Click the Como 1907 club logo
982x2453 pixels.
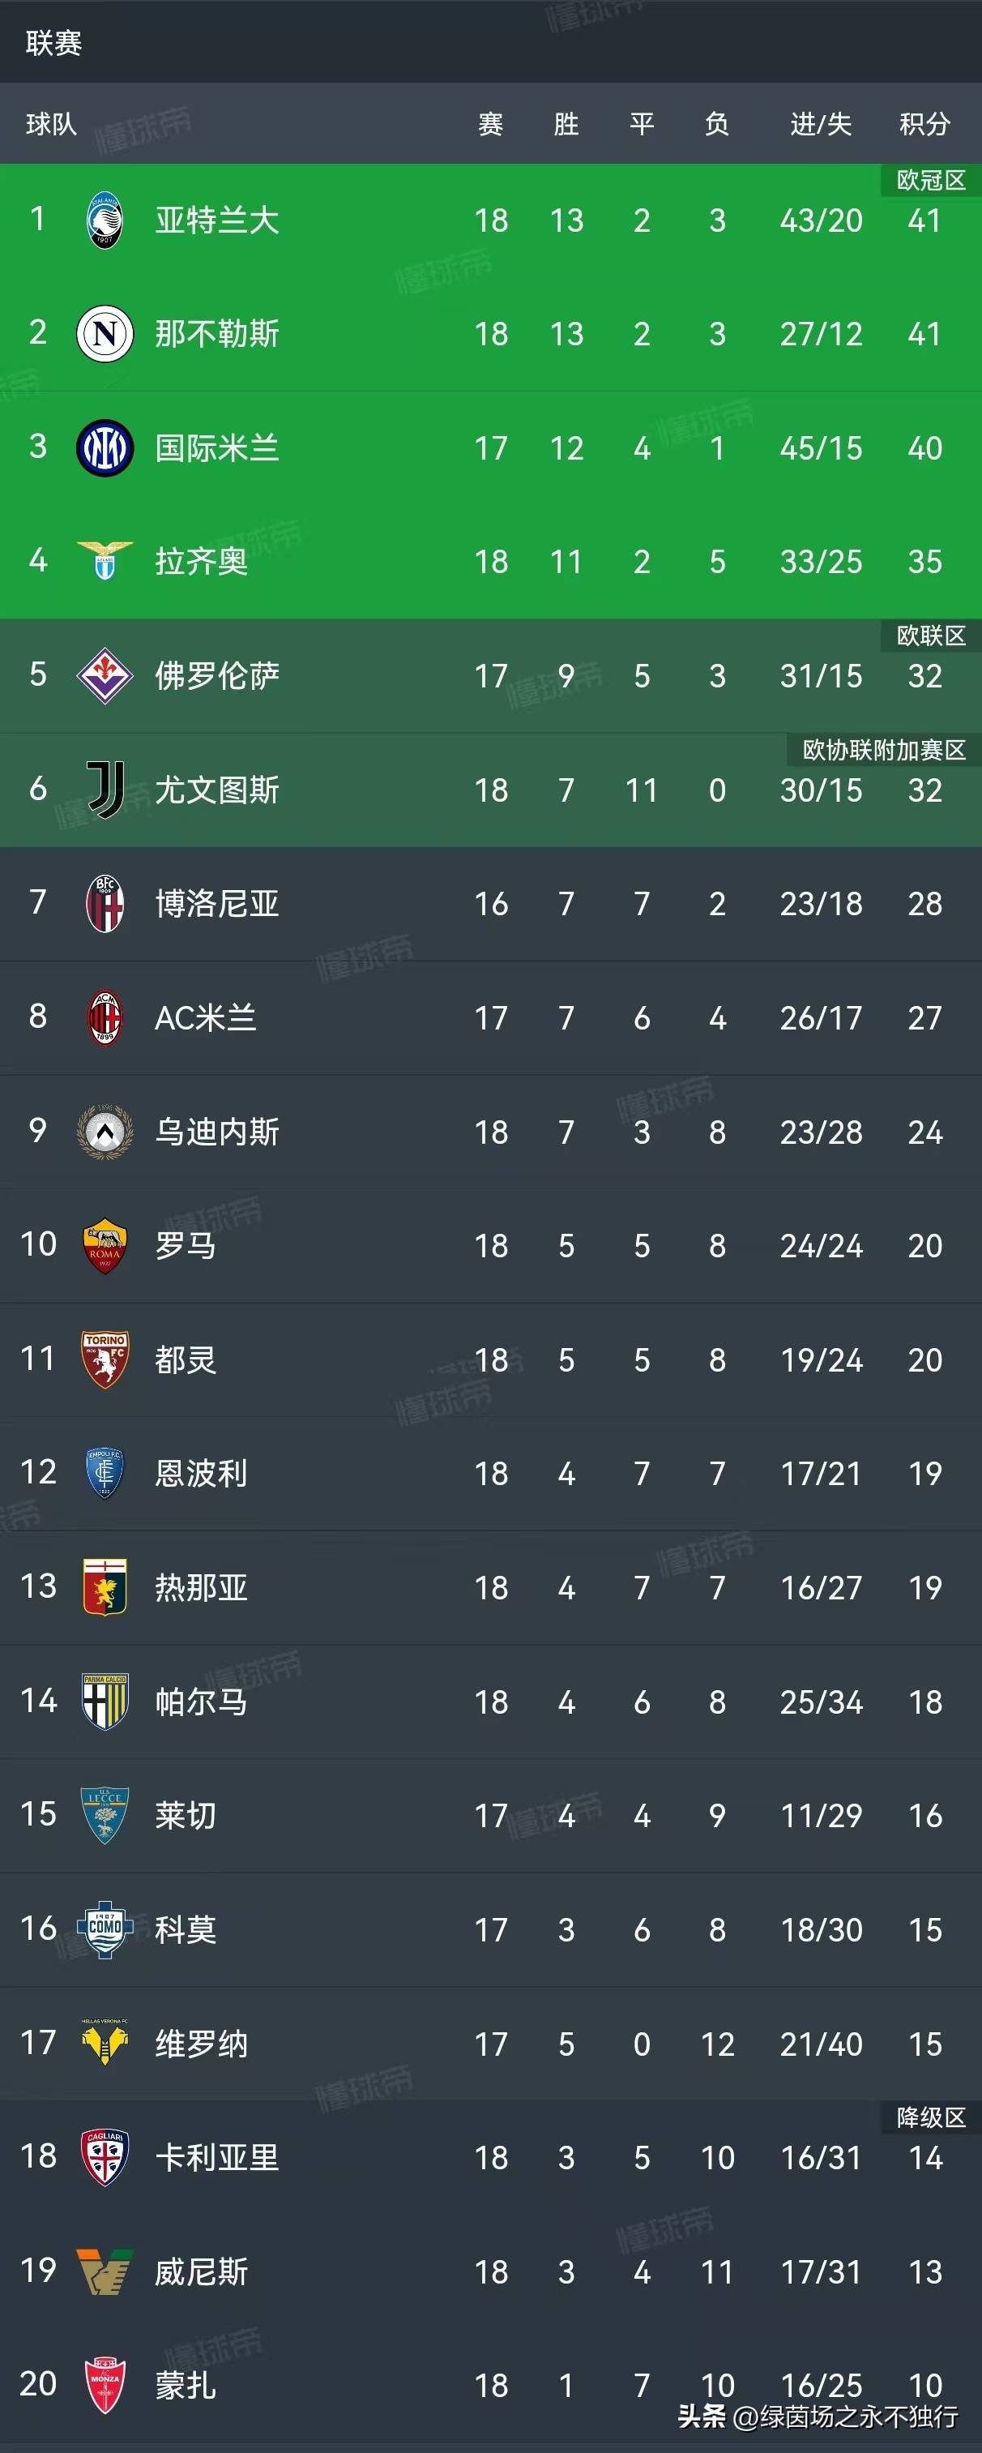105,1929
